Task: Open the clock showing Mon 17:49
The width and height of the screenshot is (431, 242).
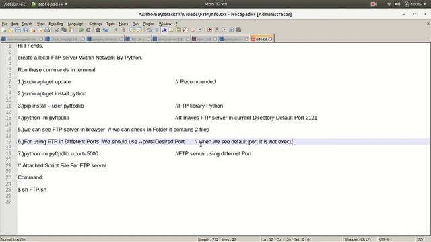Action: pos(215,4)
